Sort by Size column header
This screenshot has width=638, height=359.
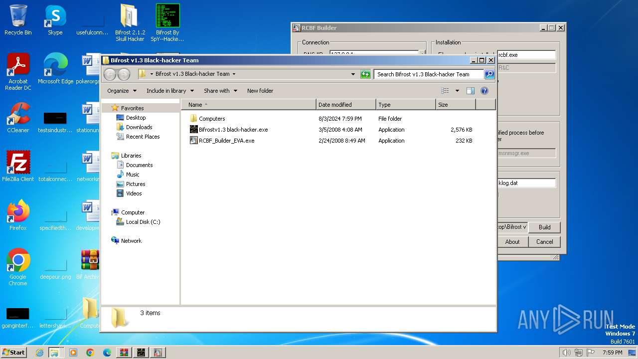point(456,105)
